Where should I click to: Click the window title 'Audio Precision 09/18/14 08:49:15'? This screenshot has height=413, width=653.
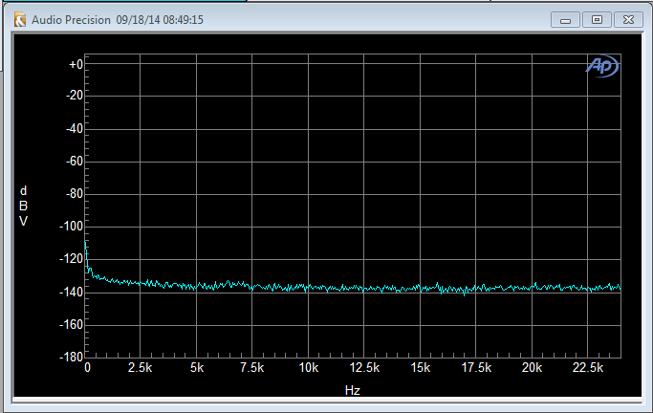(x=118, y=20)
